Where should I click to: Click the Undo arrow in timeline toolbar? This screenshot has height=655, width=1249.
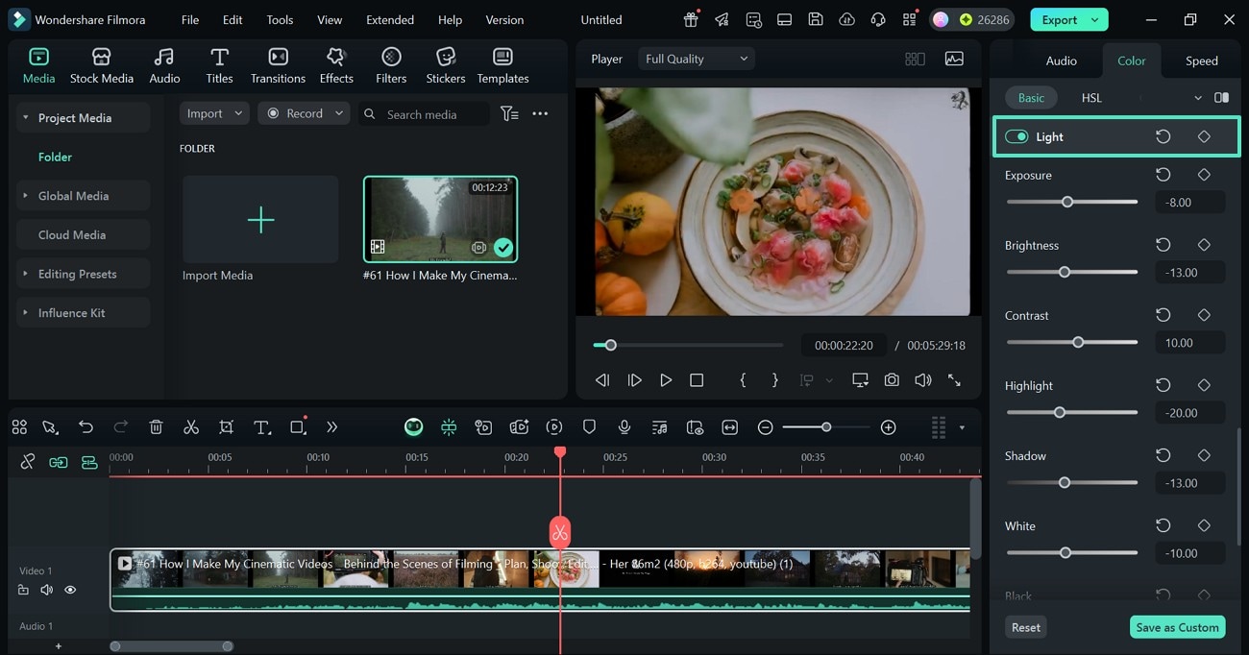[x=86, y=427]
